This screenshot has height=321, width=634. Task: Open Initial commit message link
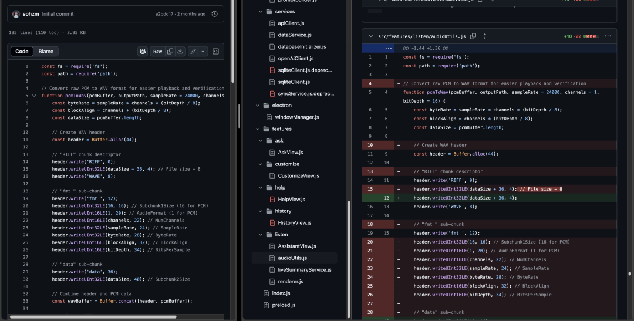(58, 14)
